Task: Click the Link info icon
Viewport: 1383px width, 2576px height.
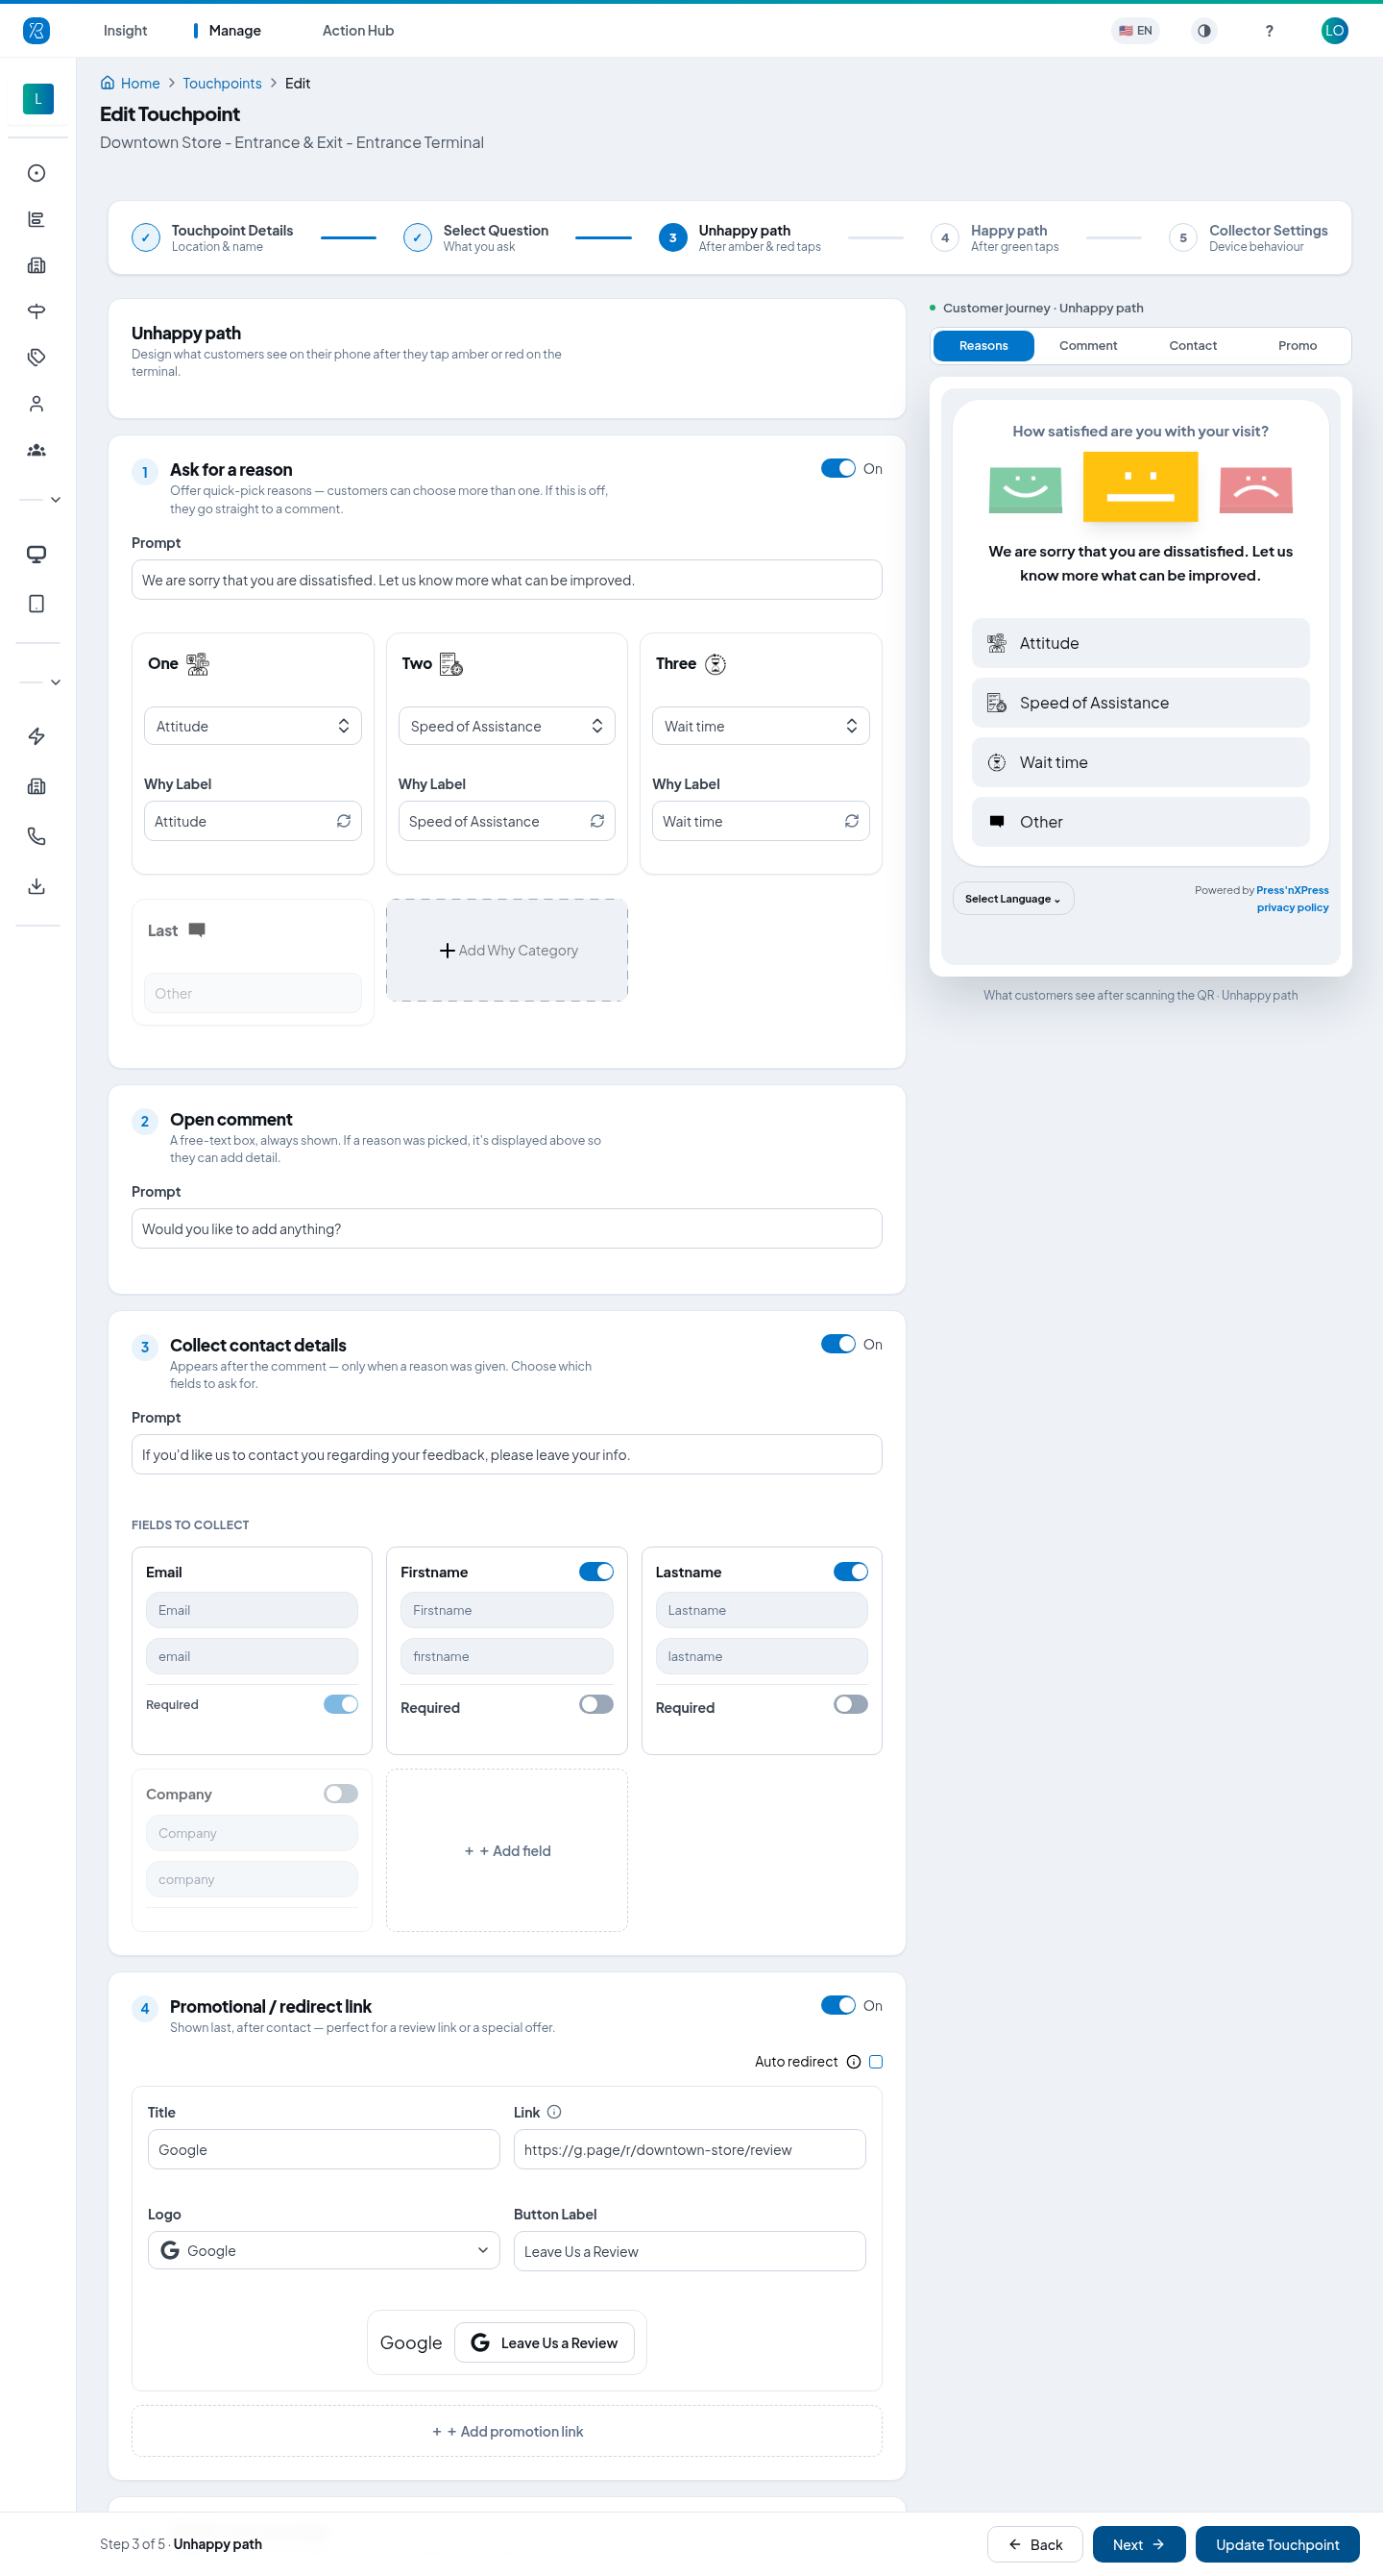Action: 554,2112
